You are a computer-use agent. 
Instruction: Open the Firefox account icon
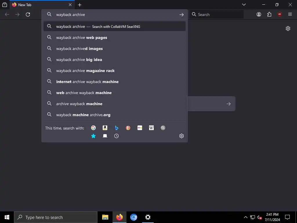(x=259, y=15)
